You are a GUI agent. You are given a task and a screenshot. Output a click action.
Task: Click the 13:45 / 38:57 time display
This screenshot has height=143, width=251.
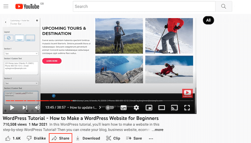55,108
